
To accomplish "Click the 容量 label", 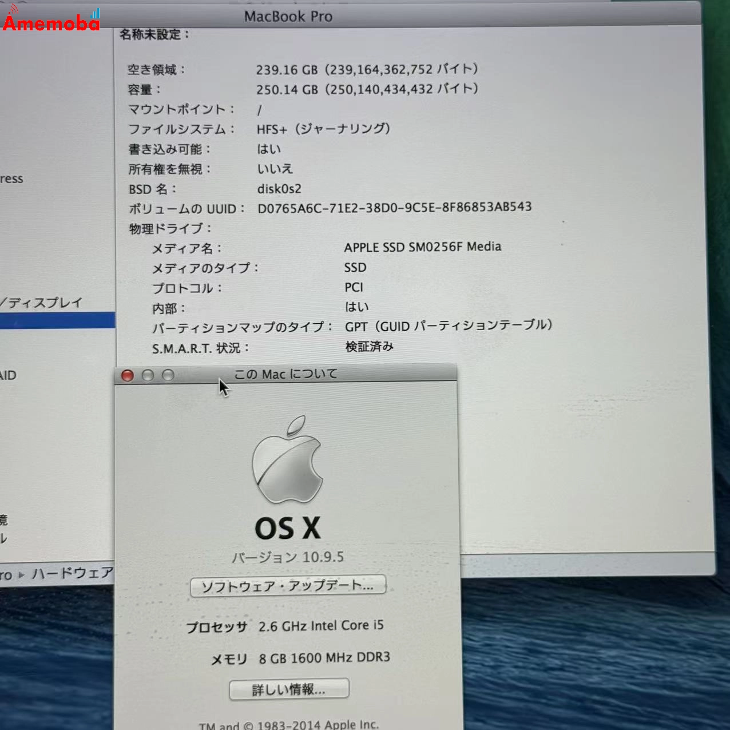I will click(144, 90).
